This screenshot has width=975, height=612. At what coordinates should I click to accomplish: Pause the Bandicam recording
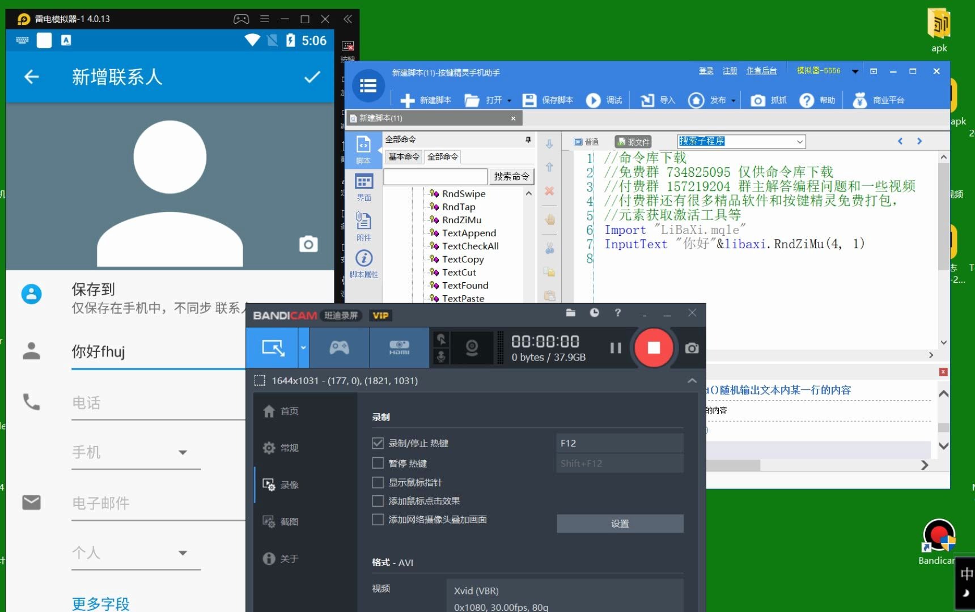coord(616,348)
